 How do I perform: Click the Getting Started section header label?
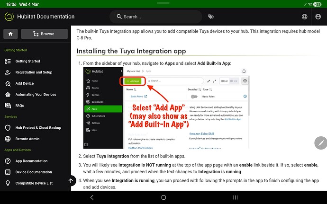pyautogui.click(x=16, y=50)
